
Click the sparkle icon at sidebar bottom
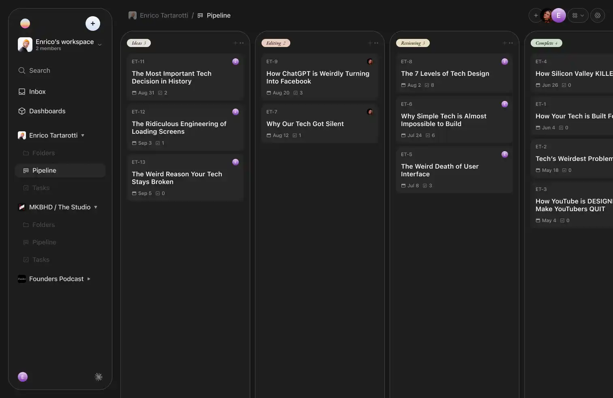[x=98, y=377]
